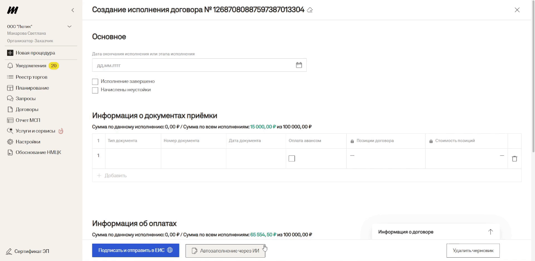535x261 pixels.
Task: Collapse the left sidebar with chevron
Action: [x=72, y=10]
